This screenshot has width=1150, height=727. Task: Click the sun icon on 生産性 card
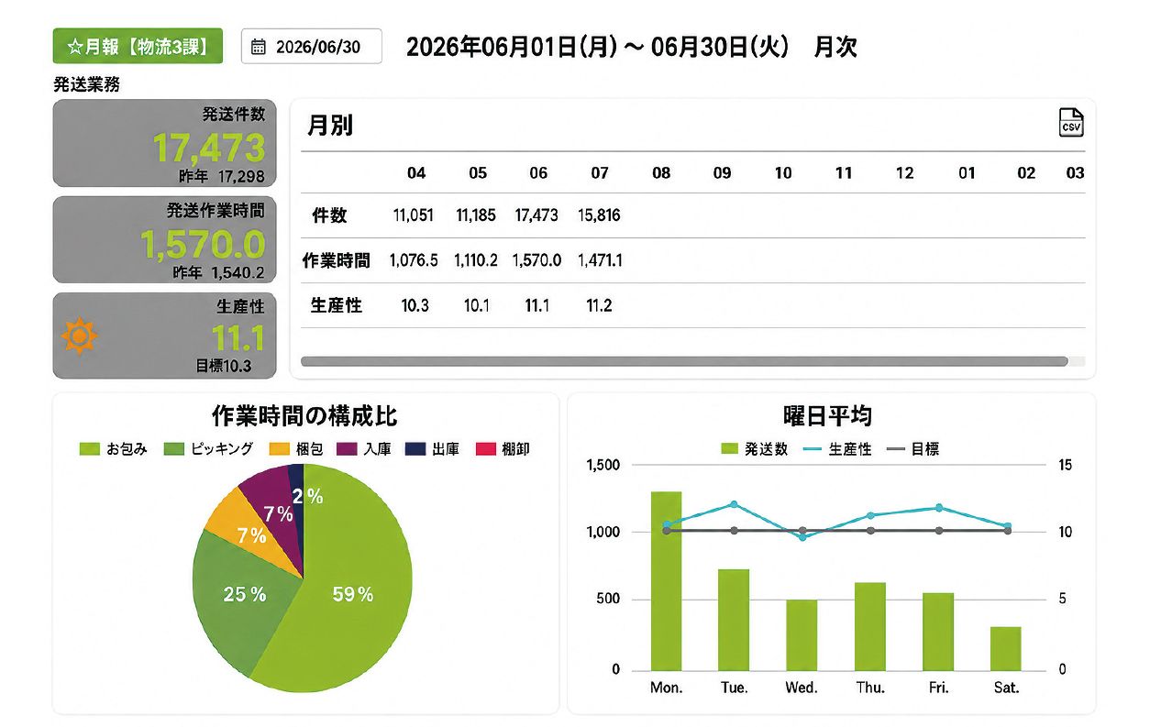click(79, 337)
